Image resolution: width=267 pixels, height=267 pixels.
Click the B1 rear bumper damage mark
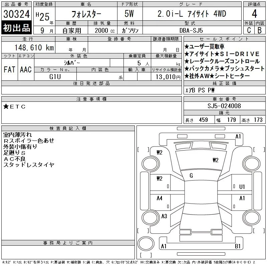238,246
